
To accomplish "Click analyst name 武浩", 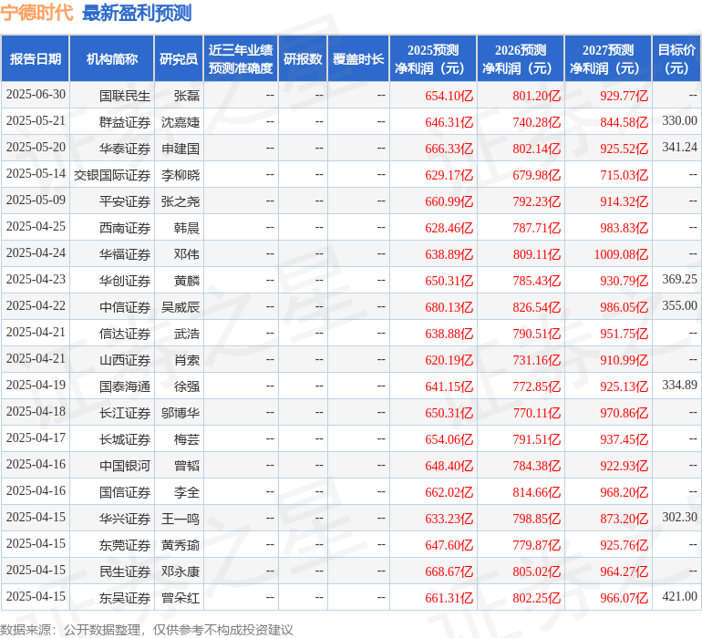I will coord(187,334).
